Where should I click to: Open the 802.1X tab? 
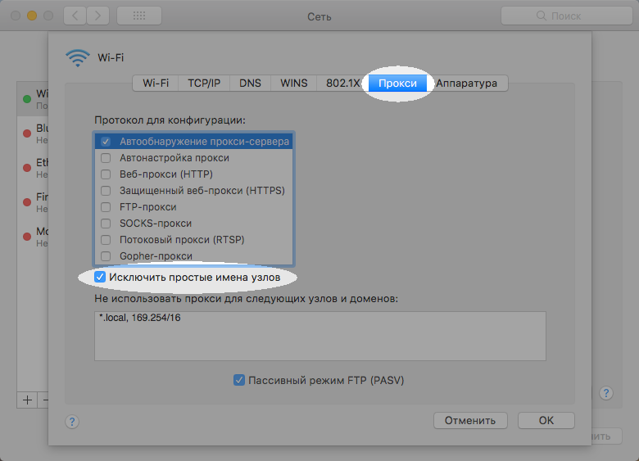[x=342, y=83]
